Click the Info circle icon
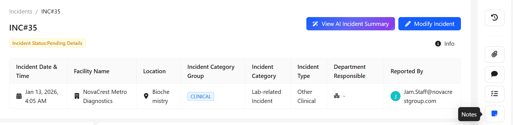The image size is (513, 125). [438, 44]
